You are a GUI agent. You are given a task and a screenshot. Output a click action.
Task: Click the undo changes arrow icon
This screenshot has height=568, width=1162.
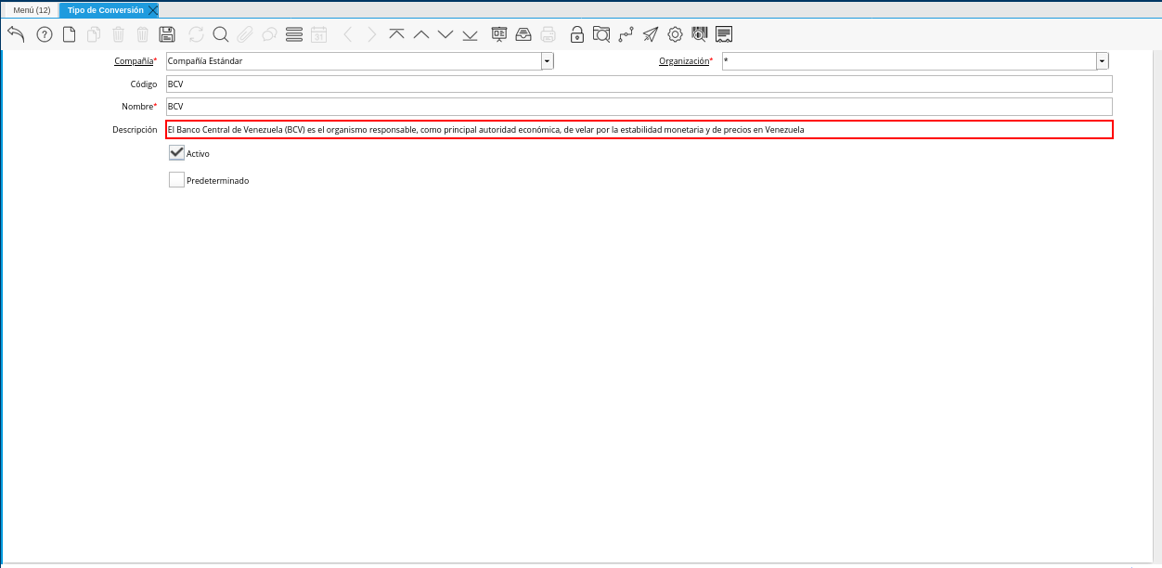(16, 34)
